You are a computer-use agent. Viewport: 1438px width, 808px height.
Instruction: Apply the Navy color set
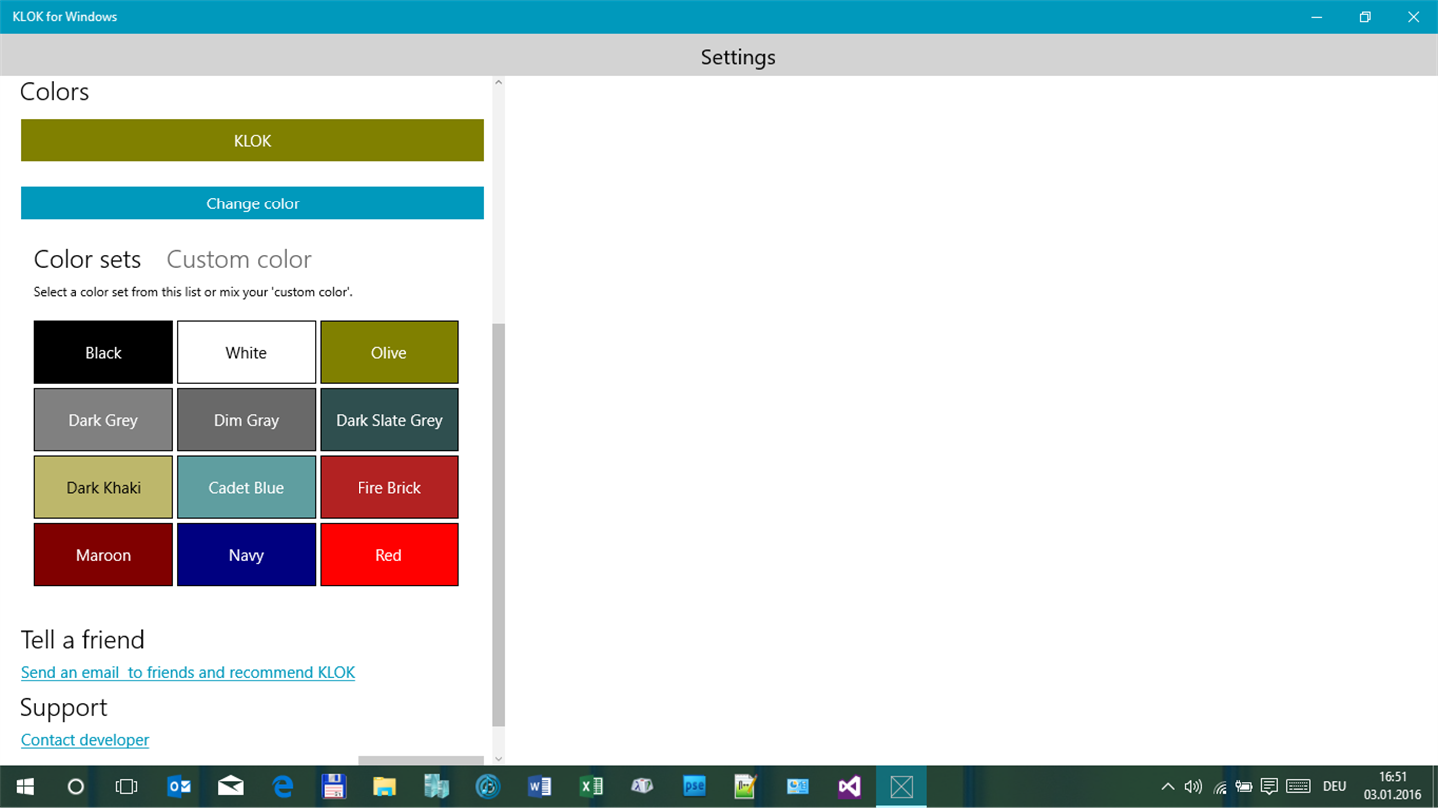click(246, 555)
